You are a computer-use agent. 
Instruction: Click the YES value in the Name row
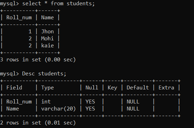click(90, 109)
